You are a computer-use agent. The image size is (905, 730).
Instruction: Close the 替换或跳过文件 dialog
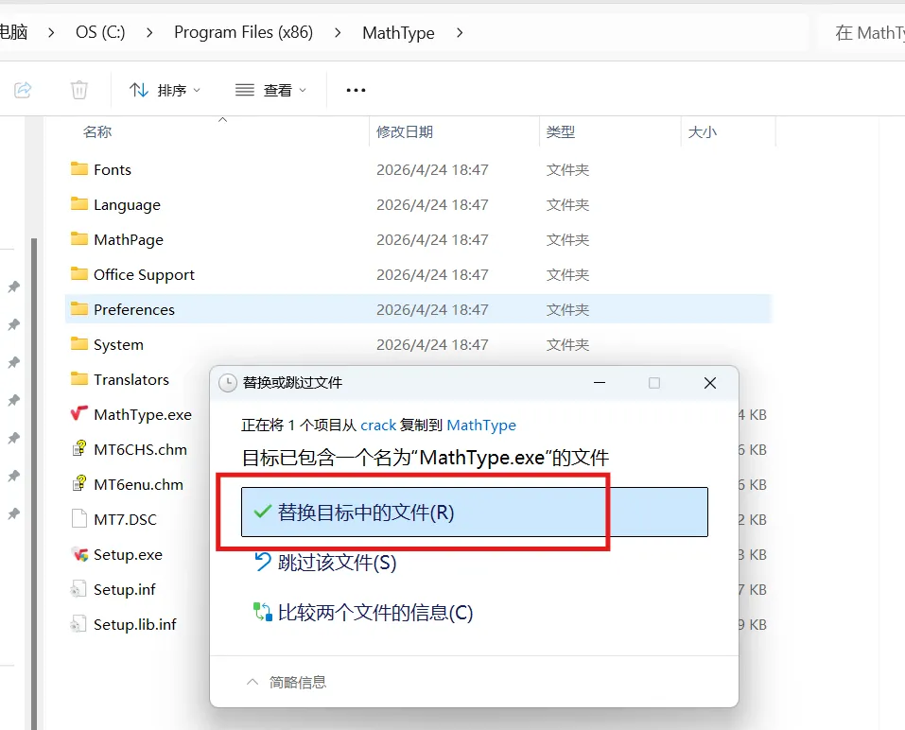[710, 383]
